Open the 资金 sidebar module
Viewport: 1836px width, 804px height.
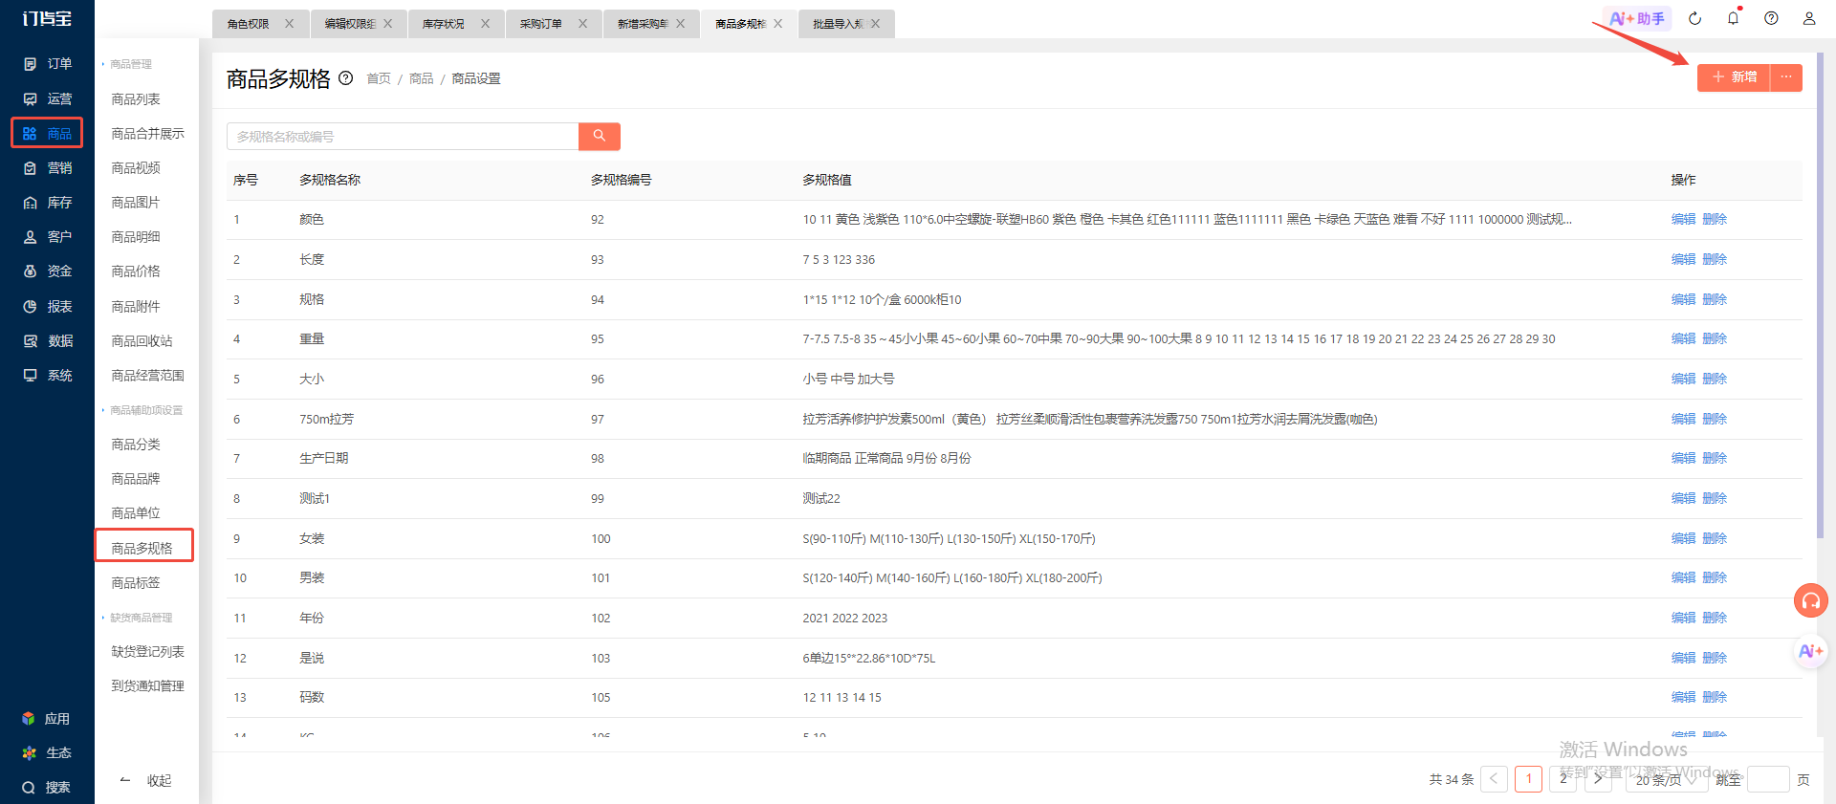(47, 272)
